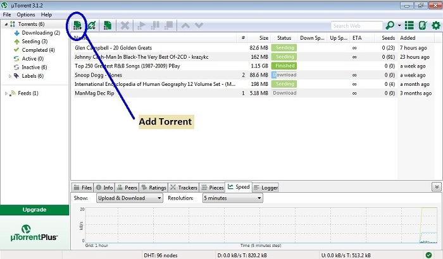This screenshot has height=259, width=443.
Task: Click the upload speed status entry
Action: (346, 255)
